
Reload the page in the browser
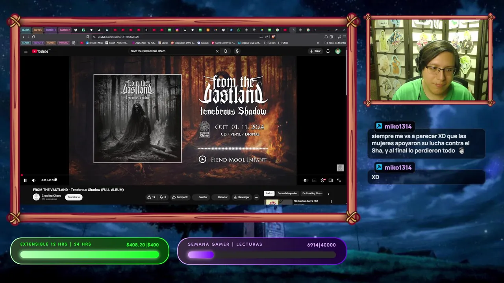coord(33,37)
